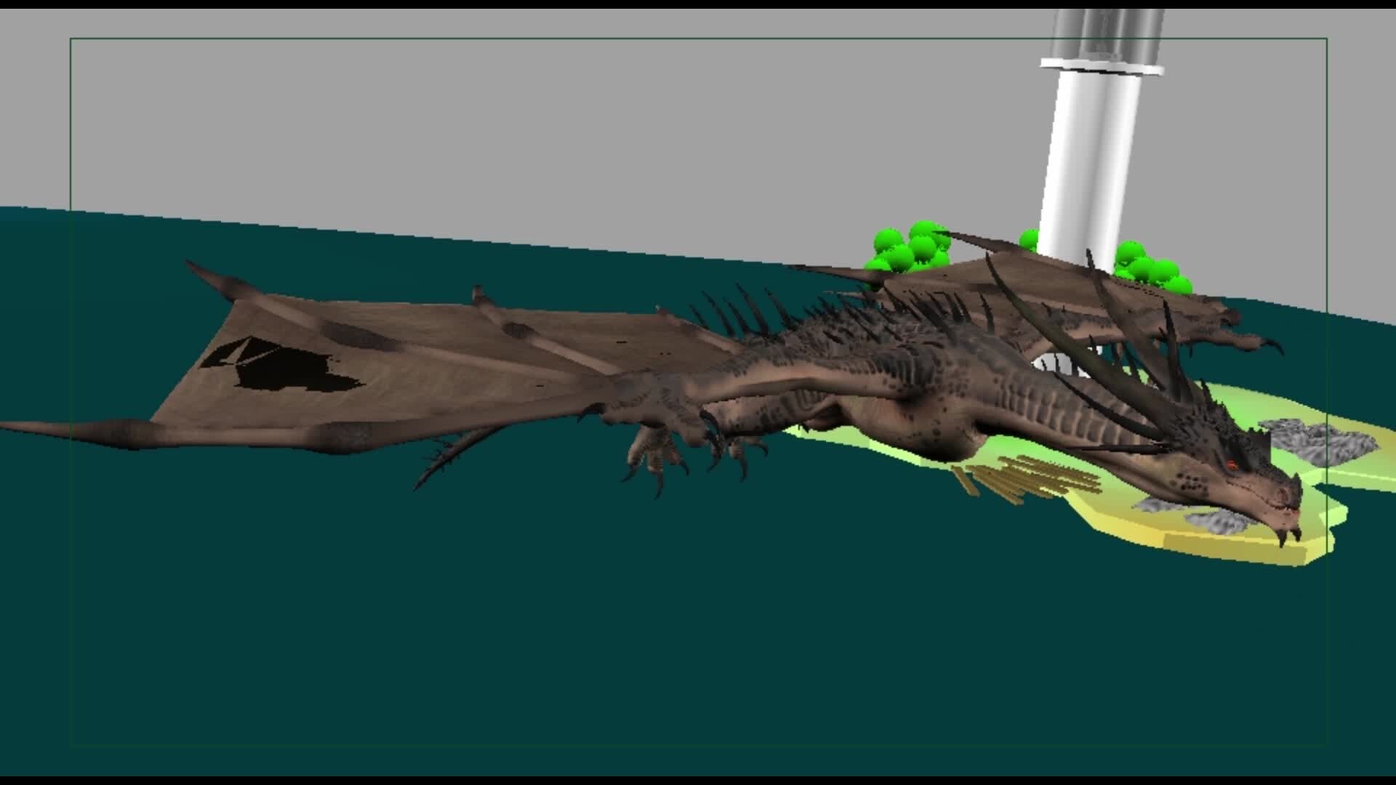Click the wooden plank dock on the island
Screen dimensions: 1396x785
[1032, 476]
